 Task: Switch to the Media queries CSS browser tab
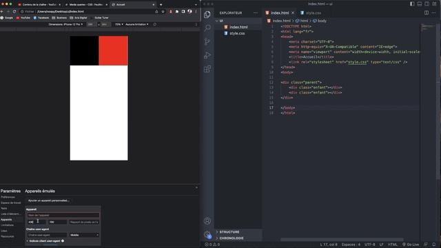(x=85, y=5)
